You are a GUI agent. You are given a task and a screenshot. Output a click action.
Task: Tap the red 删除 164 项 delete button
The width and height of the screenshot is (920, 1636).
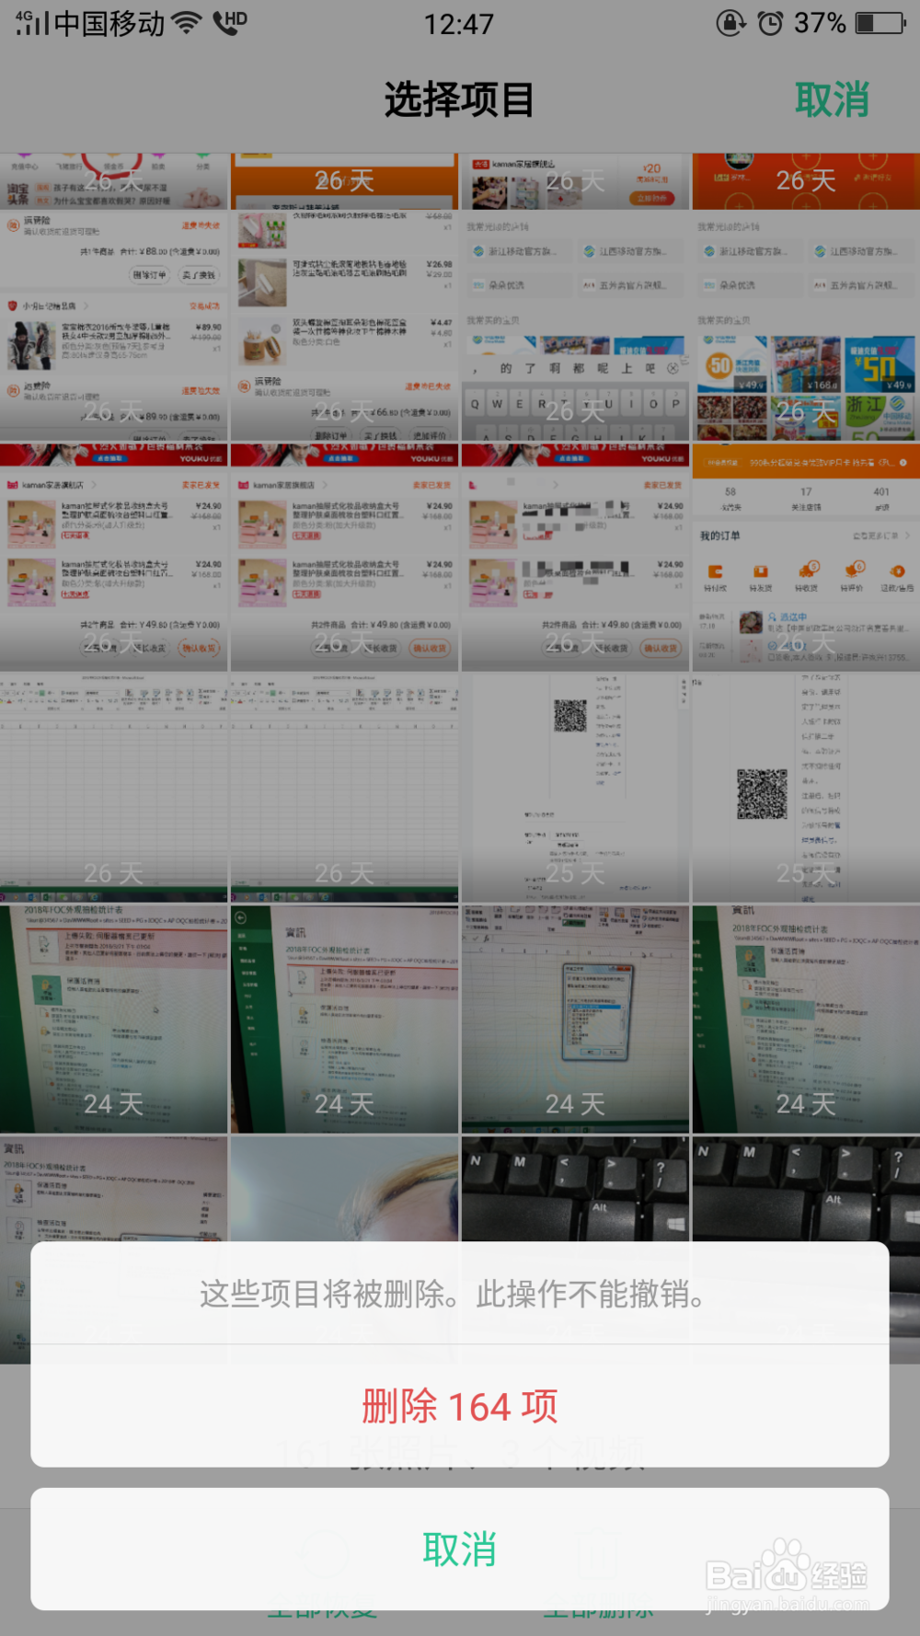[460, 1406]
